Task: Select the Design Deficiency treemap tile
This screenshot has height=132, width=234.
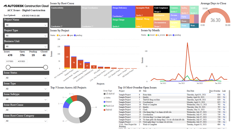Action: (124, 12)
